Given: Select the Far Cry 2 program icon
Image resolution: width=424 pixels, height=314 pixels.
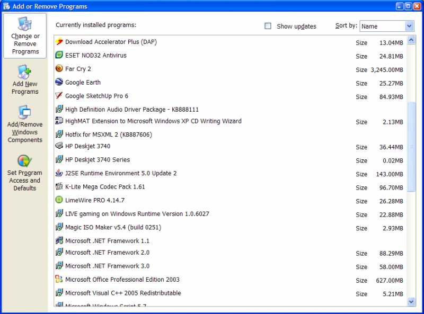Looking at the screenshot, I should coord(59,68).
